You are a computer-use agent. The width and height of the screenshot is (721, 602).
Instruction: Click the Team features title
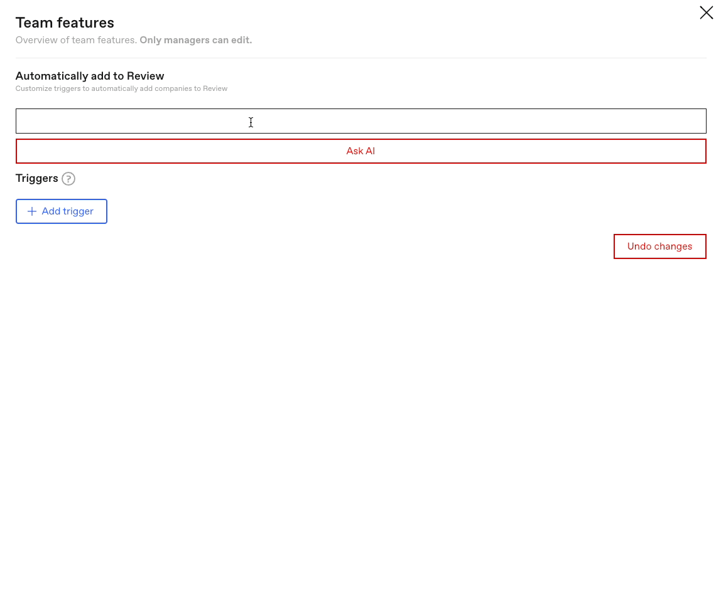tap(65, 23)
